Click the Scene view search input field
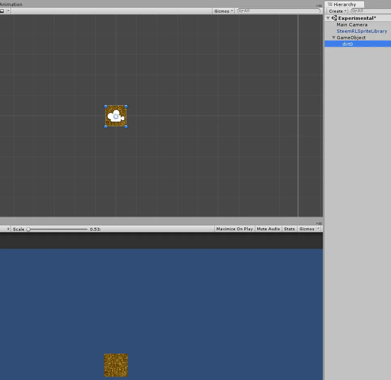 [x=279, y=11]
